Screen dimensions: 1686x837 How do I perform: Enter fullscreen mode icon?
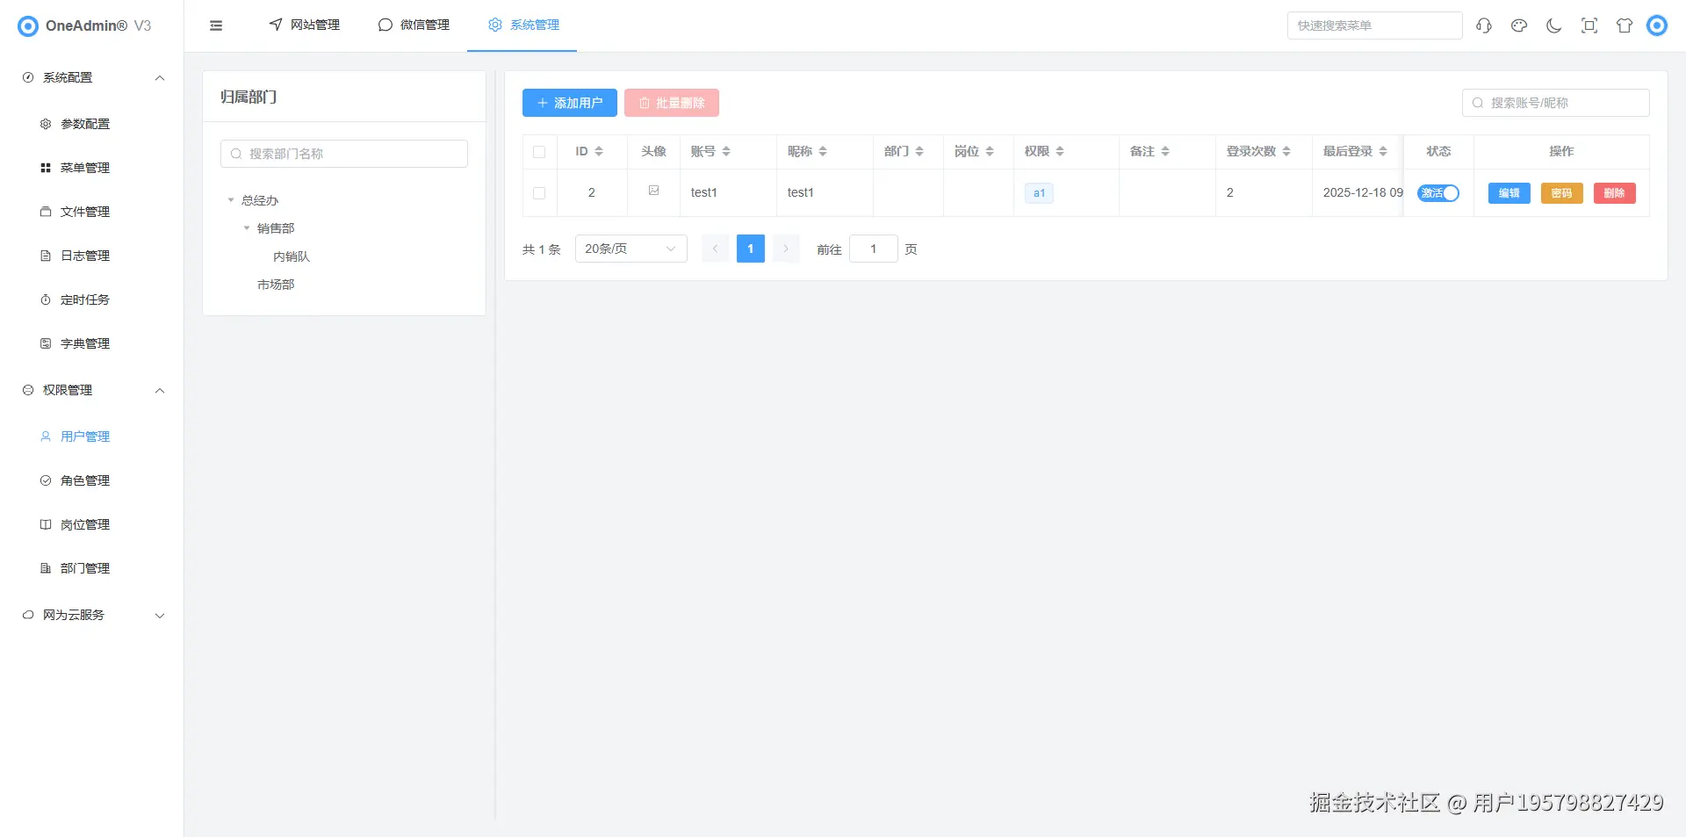point(1589,25)
